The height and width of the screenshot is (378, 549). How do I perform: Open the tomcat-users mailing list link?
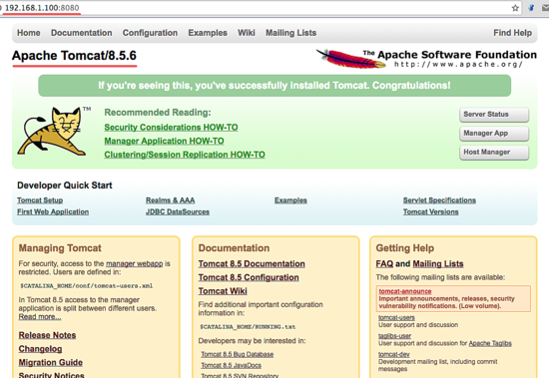(x=396, y=317)
